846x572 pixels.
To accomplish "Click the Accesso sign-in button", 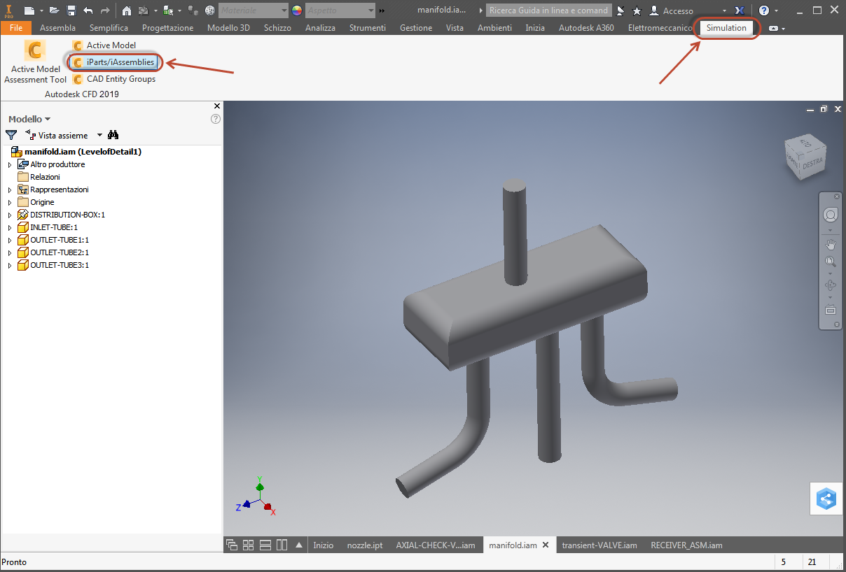I will point(672,10).
